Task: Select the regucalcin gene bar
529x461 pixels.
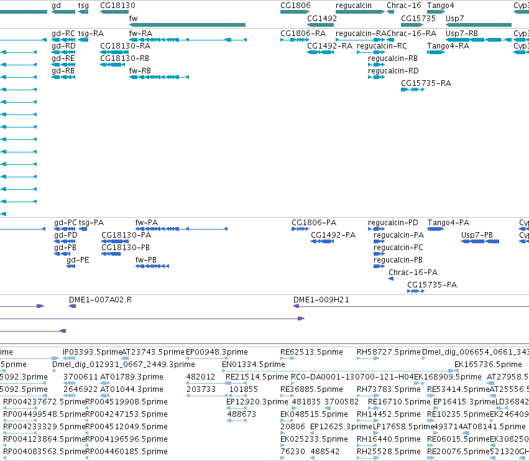Action: [361, 12]
